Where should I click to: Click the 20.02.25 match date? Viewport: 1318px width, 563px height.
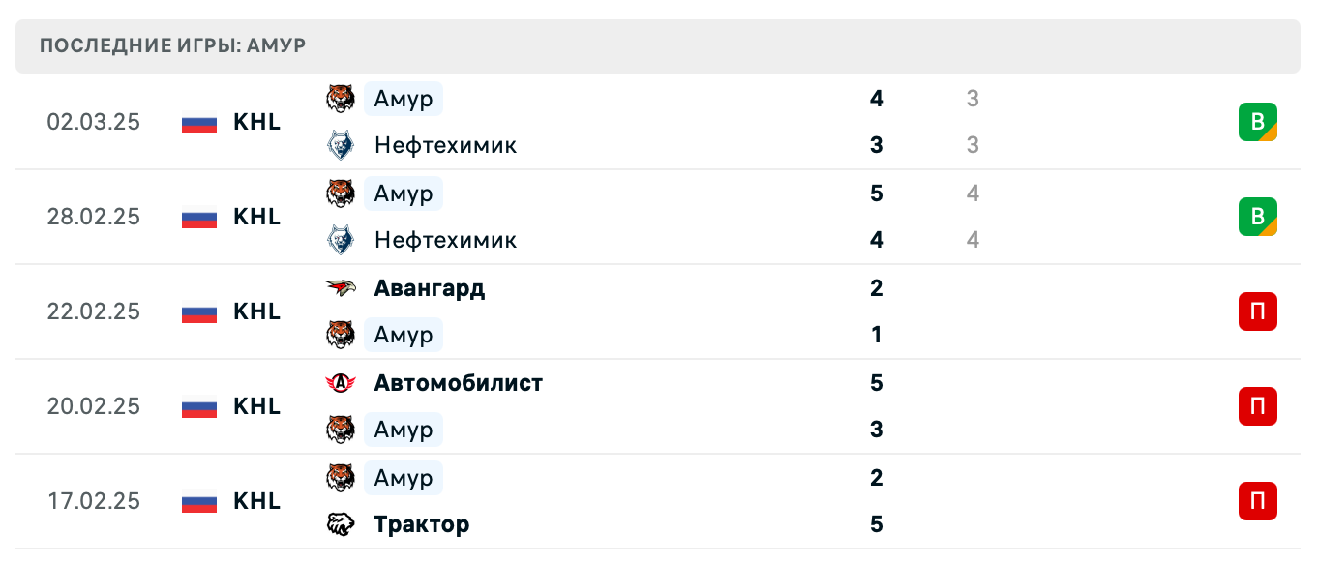[x=94, y=406]
